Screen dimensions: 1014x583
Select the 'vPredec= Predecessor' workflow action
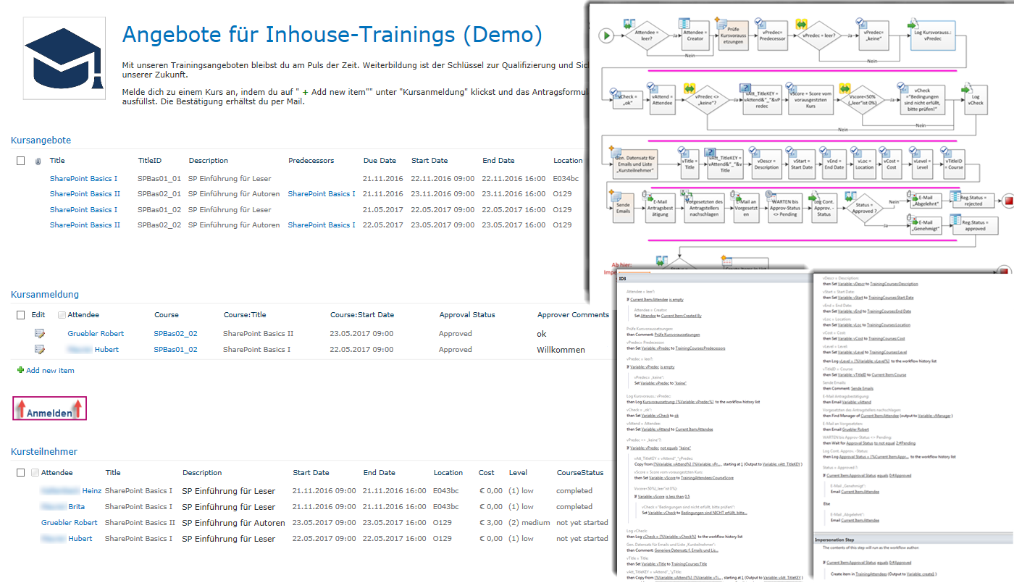tap(774, 34)
